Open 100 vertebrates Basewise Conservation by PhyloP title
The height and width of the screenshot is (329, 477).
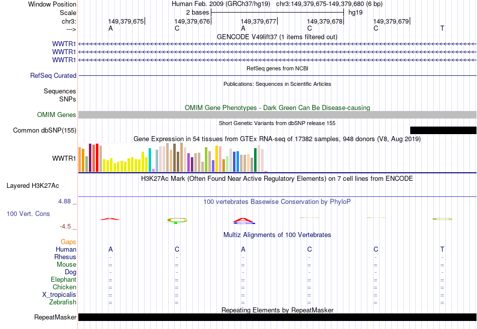tap(277, 202)
